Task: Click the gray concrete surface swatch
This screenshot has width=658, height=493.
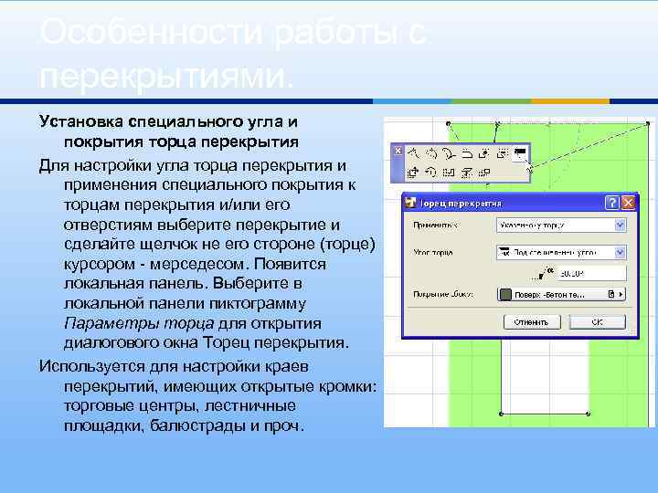Action: pos(505,294)
